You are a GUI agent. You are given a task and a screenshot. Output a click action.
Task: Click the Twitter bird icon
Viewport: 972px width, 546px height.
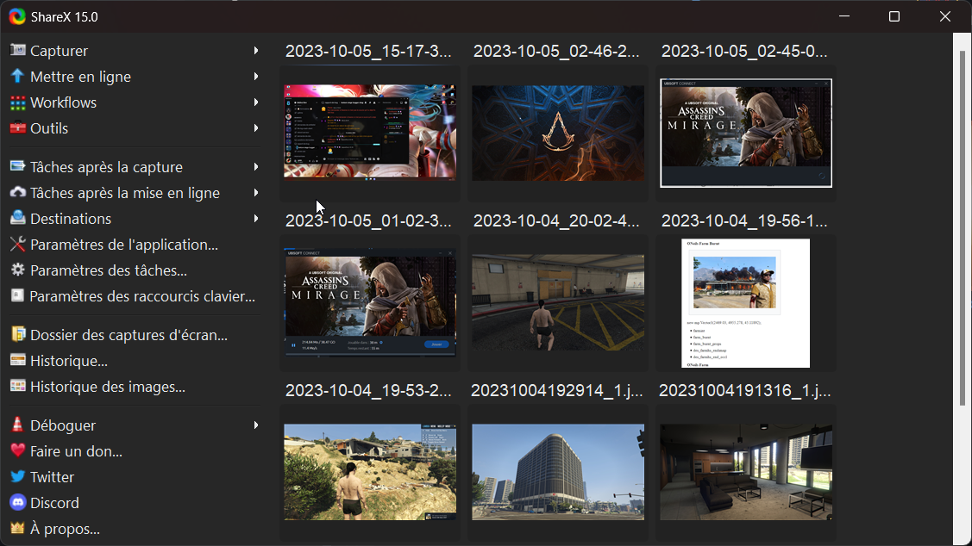click(x=17, y=477)
